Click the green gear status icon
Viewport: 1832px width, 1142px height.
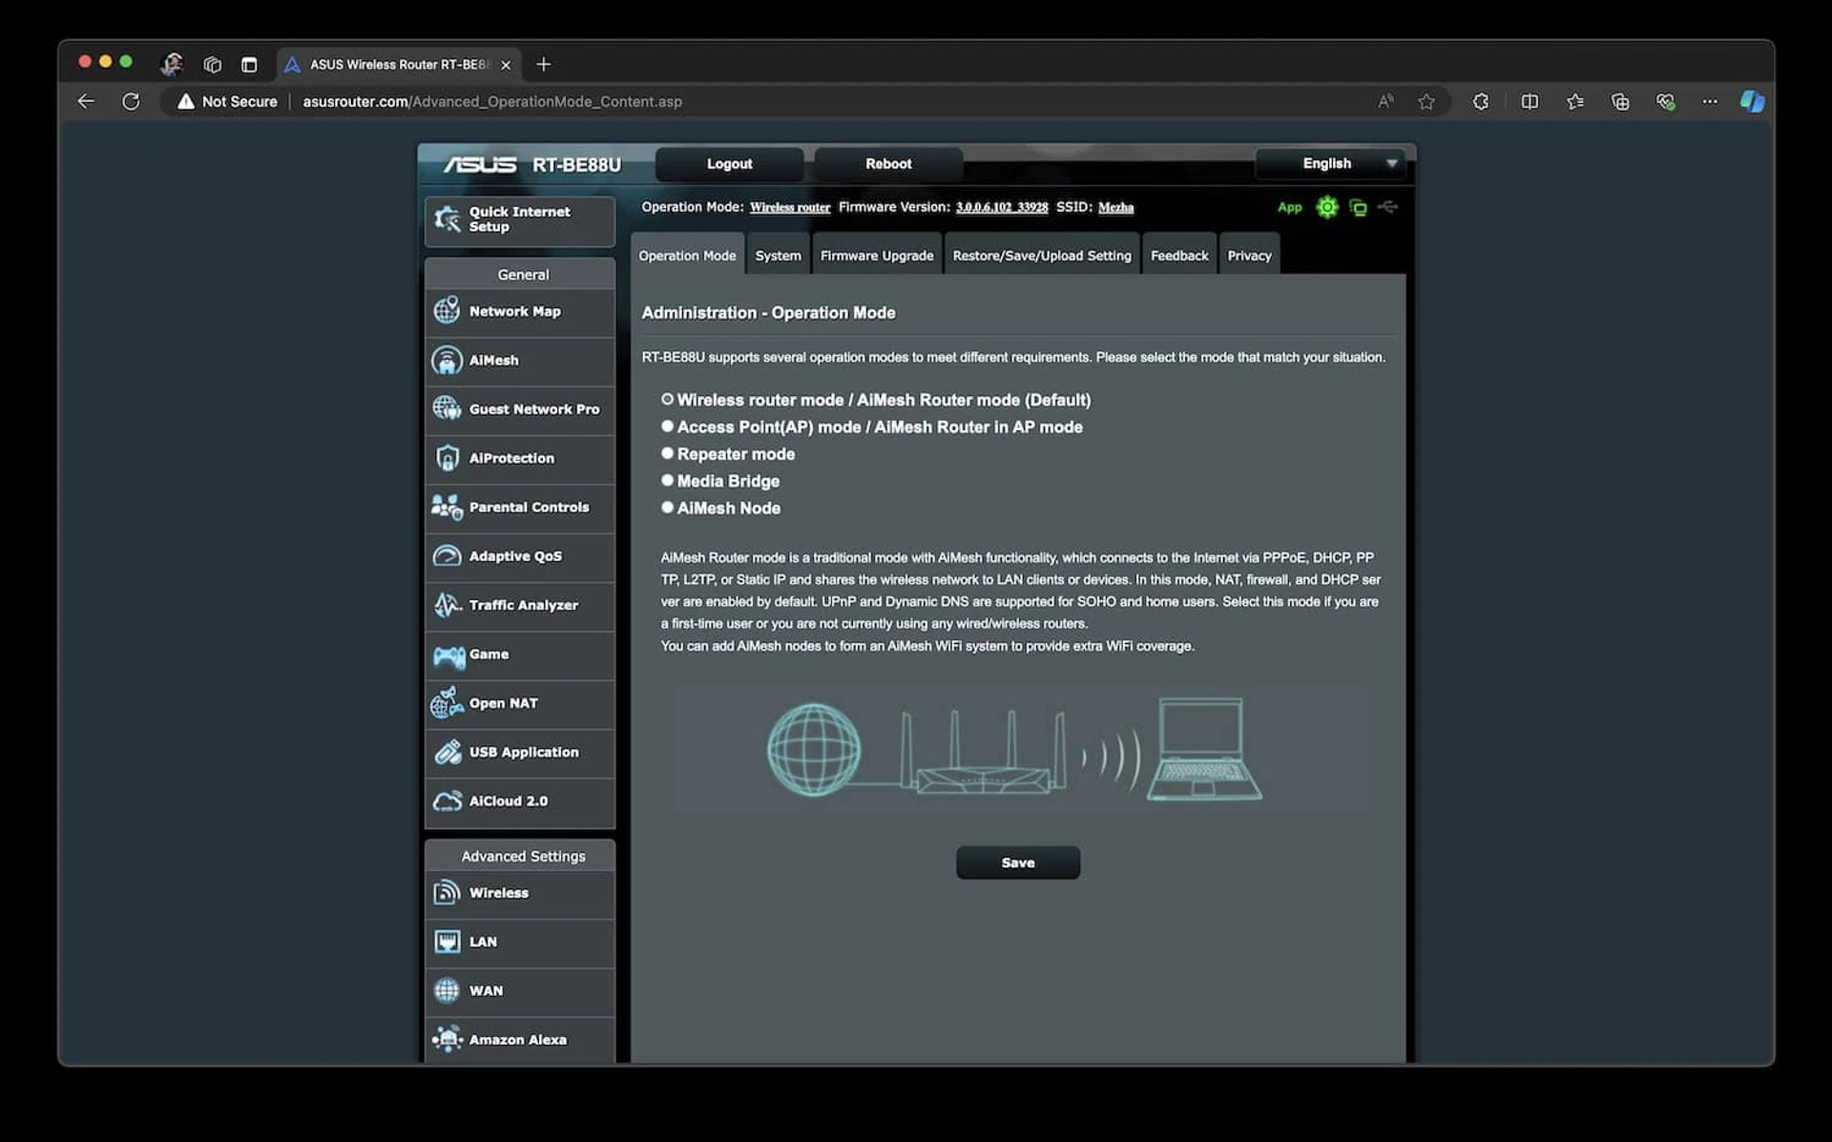click(1326, 207)
